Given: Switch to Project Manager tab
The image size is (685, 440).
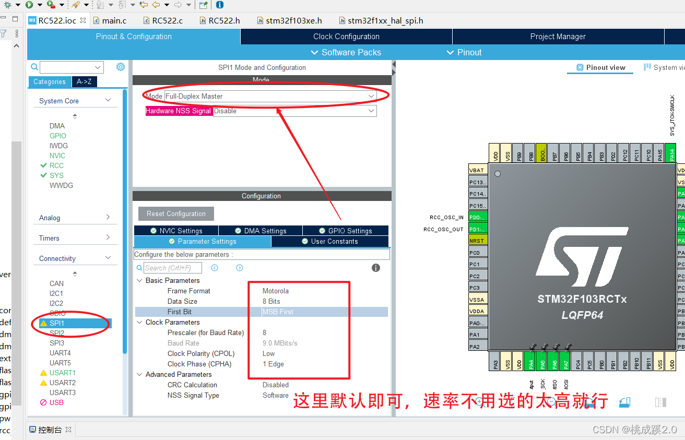Looking at the screenshot, I should (558, 37).
